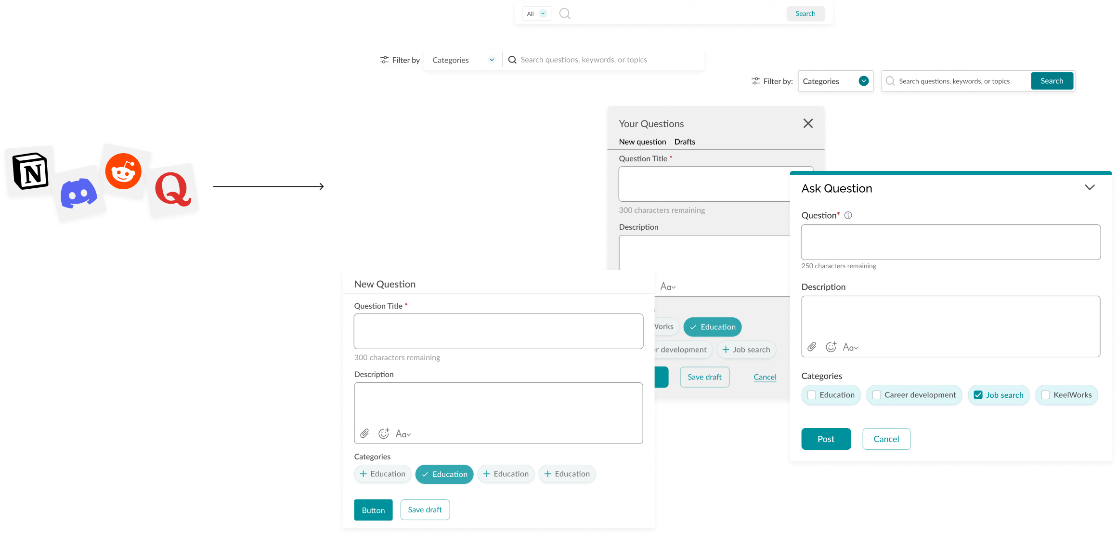Close the Your Questions panel
This screenshot has height=535, width=1117.
(x=808, y=123)
